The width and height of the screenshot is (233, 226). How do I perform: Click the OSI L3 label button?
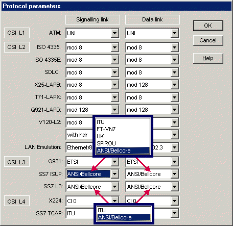pyautogui.click(x=17, y=162)
